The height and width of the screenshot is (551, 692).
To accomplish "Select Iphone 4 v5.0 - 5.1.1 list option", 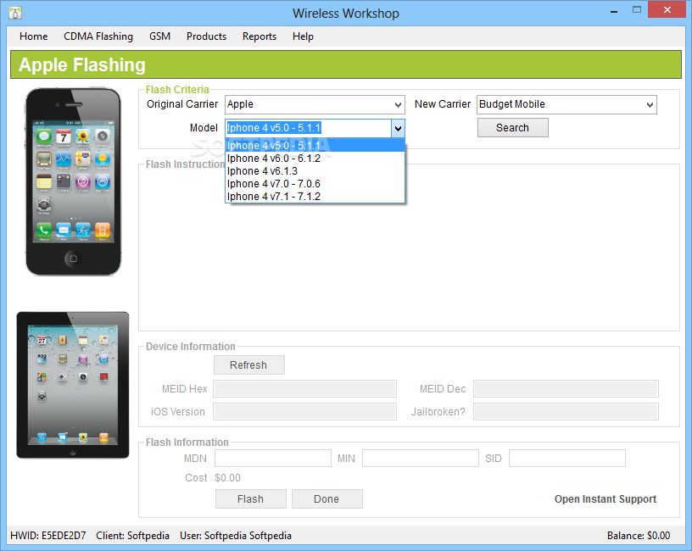I will click(315, 146).
